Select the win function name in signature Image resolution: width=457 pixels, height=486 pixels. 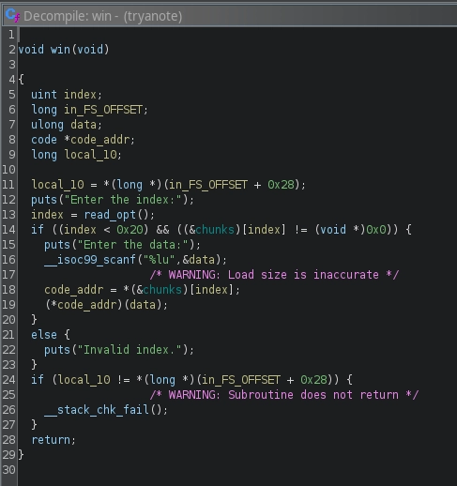click(x=60, y=50)
